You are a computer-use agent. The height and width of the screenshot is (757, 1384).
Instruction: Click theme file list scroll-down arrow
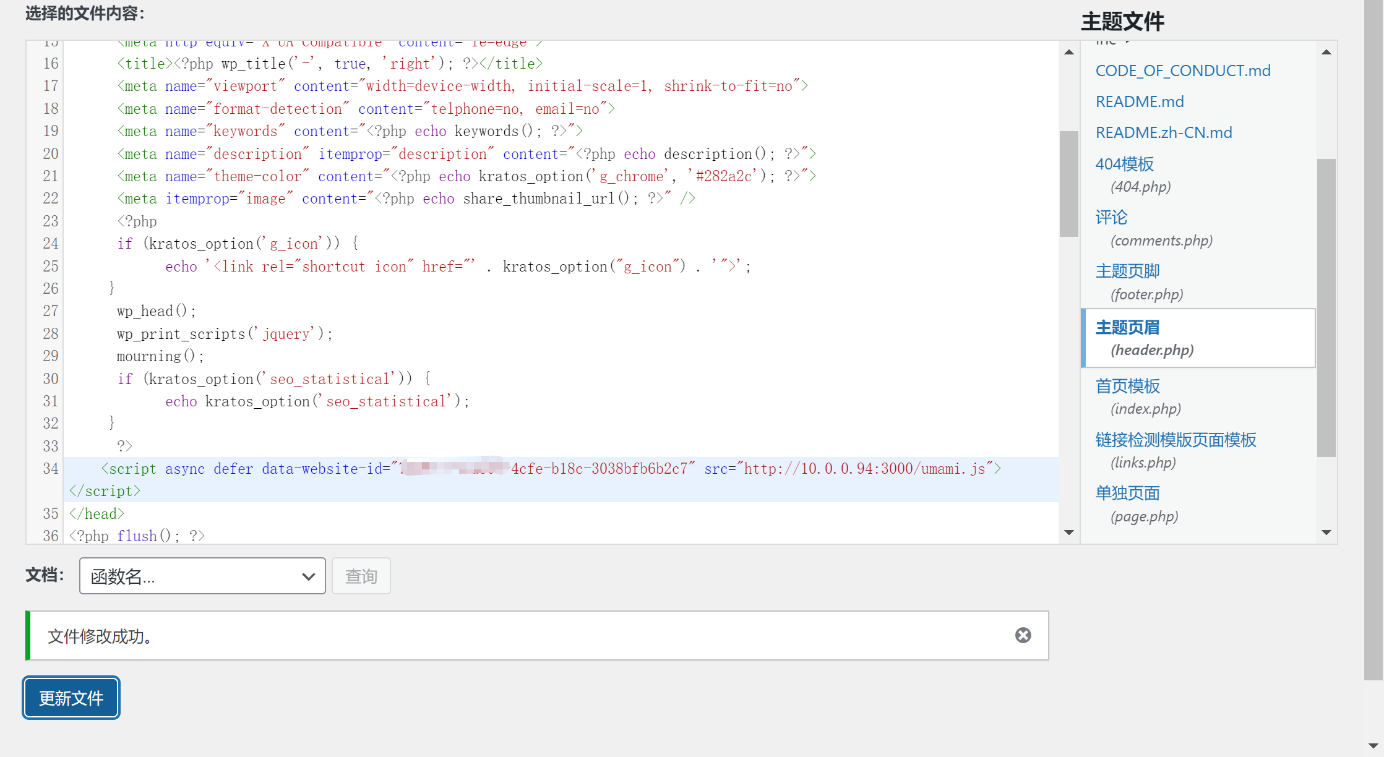[x=1326, y=532]
